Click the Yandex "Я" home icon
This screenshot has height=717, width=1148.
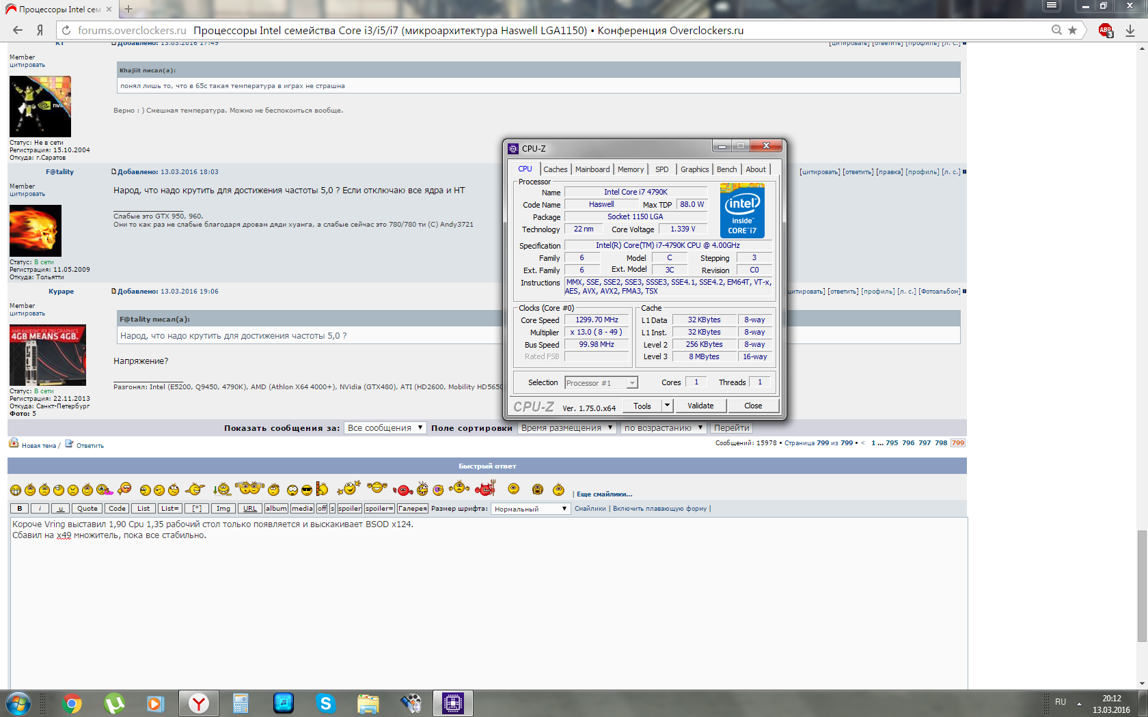click(x=40, y=30)
